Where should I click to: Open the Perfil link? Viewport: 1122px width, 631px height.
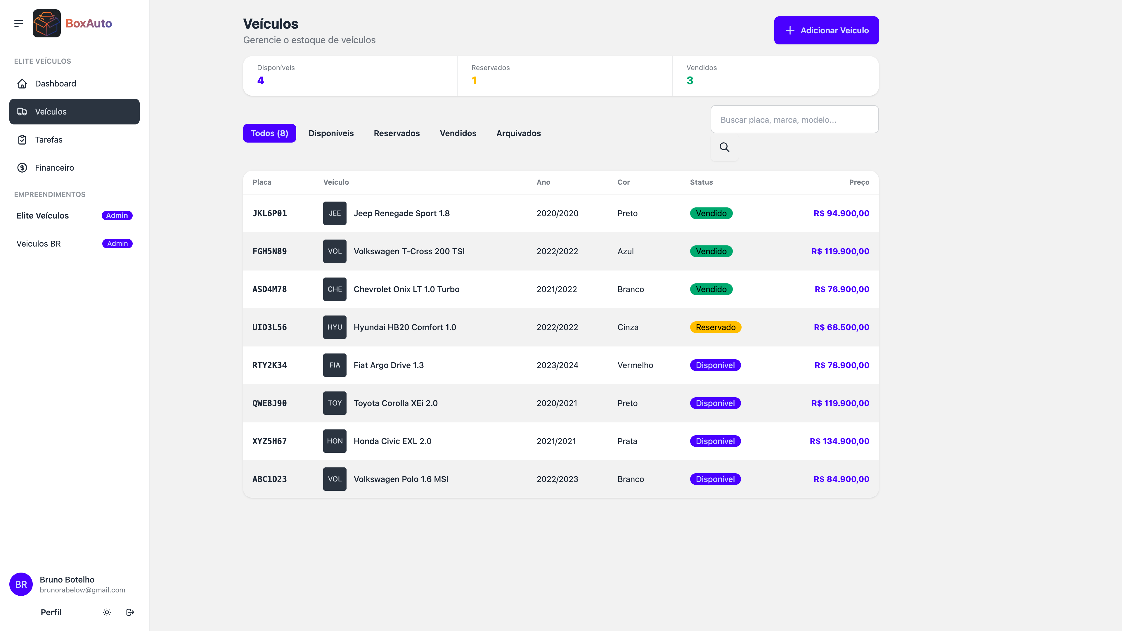point(51,612)
